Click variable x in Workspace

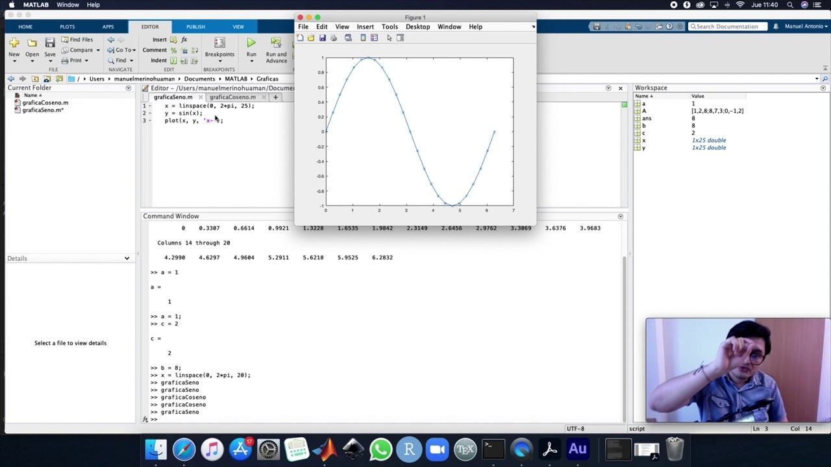(644, 140)
